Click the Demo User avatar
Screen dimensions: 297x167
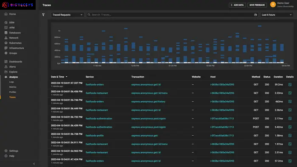click(273, 5)
